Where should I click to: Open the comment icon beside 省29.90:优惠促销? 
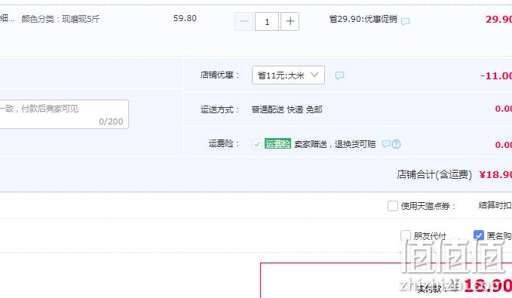click(405, 22)
